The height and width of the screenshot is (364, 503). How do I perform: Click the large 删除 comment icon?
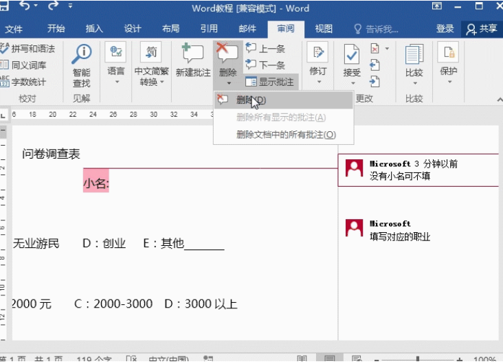(x=227, y=53)
